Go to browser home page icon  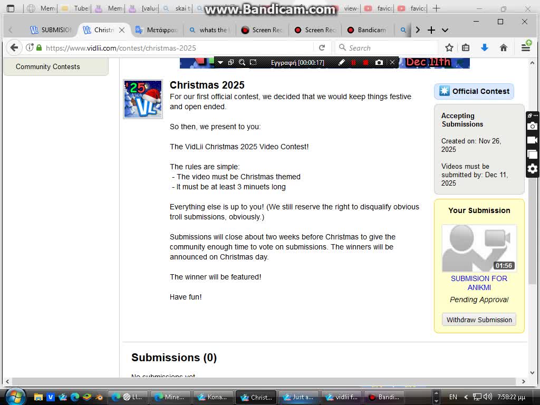(x=503, y=47)
